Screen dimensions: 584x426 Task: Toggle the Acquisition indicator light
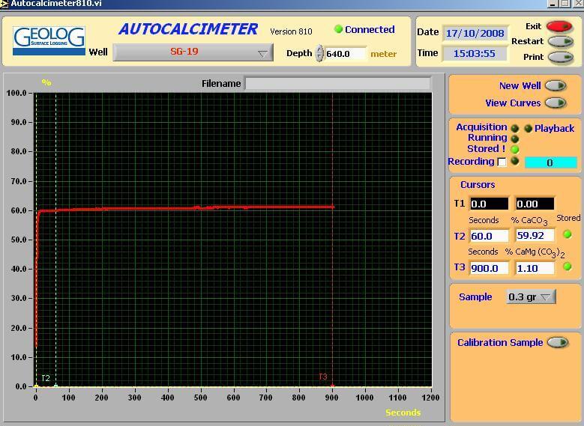[514, 129]
